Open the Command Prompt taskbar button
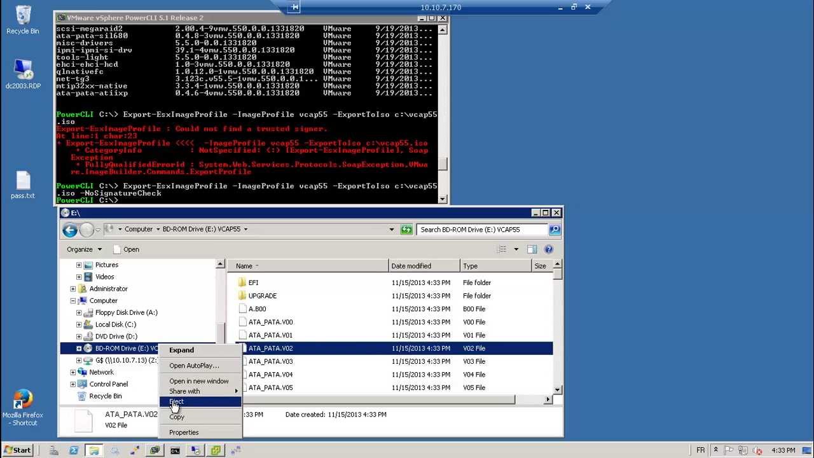This screenshot has height=458, width=814. click(175, 450)
